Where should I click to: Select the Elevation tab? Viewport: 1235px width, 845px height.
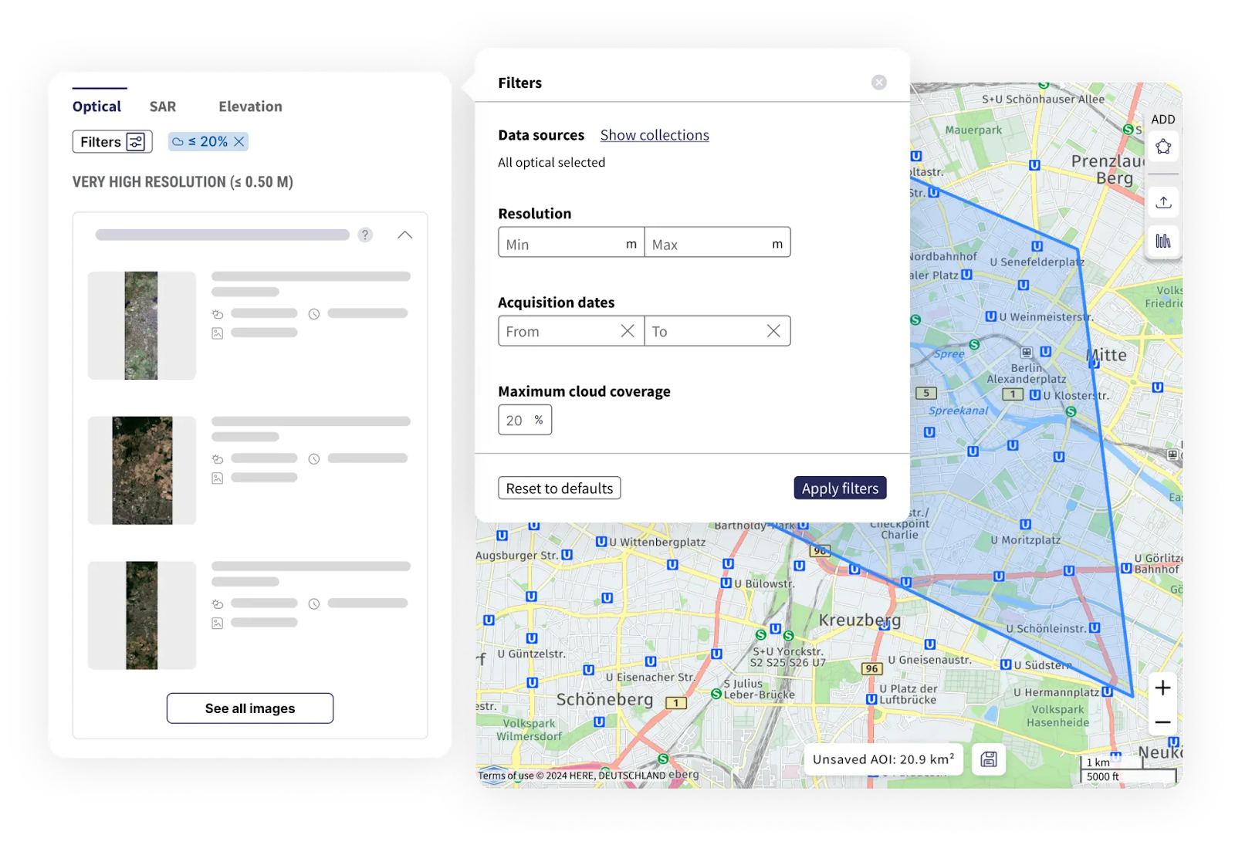250,106
